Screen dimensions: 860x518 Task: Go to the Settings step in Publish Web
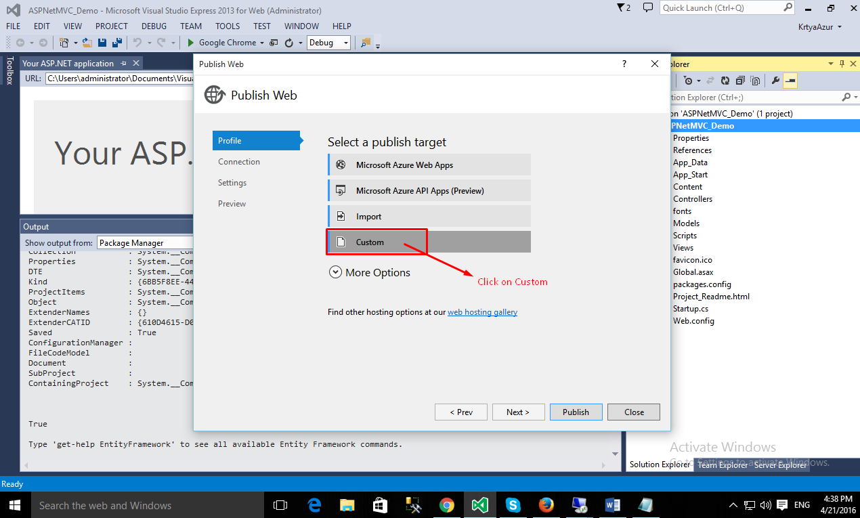[x=232, y=183]
